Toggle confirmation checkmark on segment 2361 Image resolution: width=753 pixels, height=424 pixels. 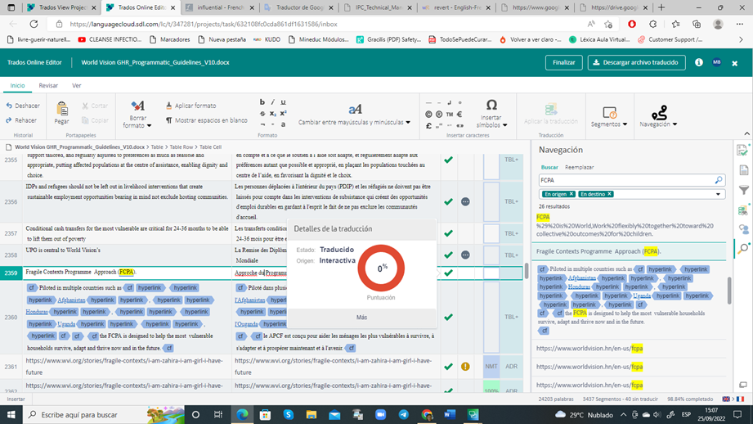coord(449,367)
